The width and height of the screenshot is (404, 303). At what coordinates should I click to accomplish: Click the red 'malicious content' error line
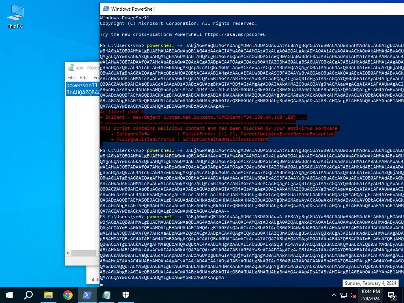coord(220,128)
